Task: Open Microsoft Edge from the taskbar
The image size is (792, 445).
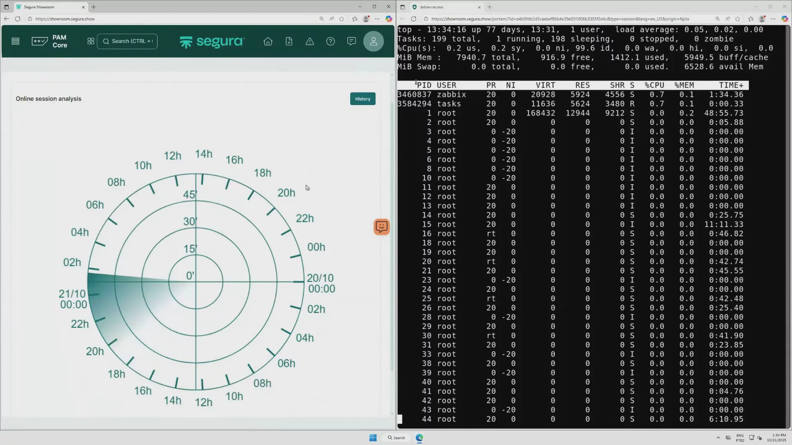Action: 420,438
